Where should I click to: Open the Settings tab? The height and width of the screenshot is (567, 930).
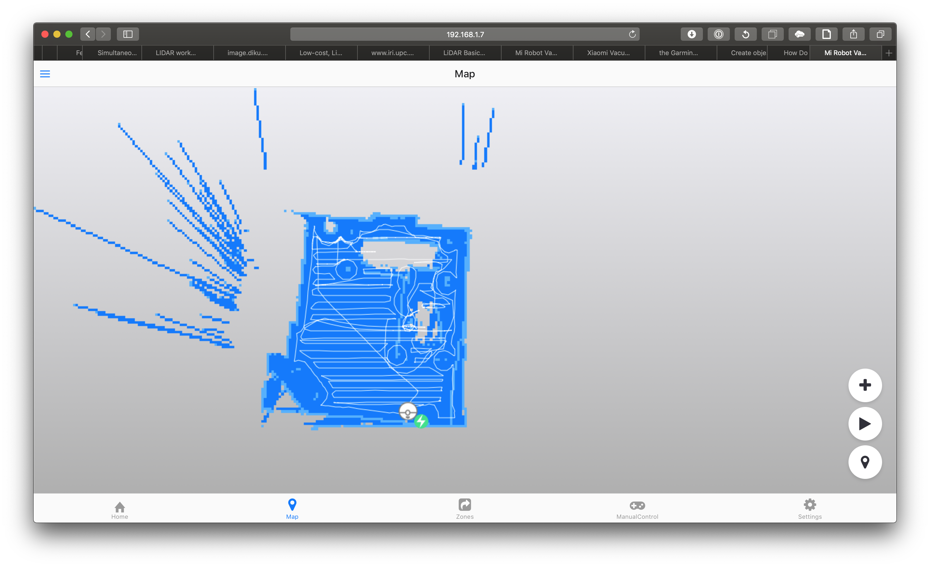pyautogui.click(x=810, y=510)
